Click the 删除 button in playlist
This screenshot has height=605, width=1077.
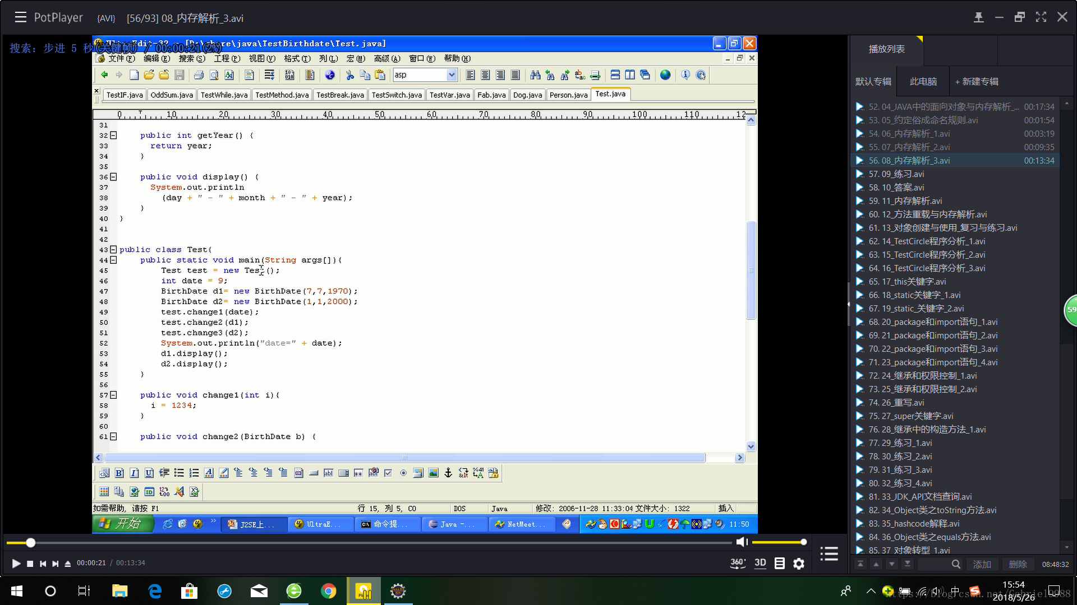pos(1018,564)
